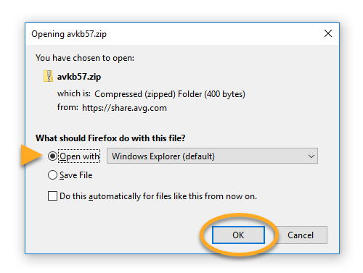Click the What should Firefox do heading

point(110,138)
